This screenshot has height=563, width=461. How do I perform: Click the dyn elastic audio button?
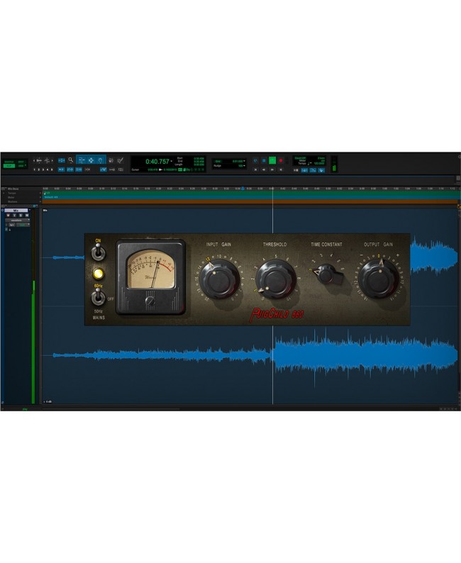12,225
